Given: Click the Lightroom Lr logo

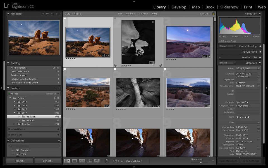Looking at the screenshot, I should click(x=6, y=6).
